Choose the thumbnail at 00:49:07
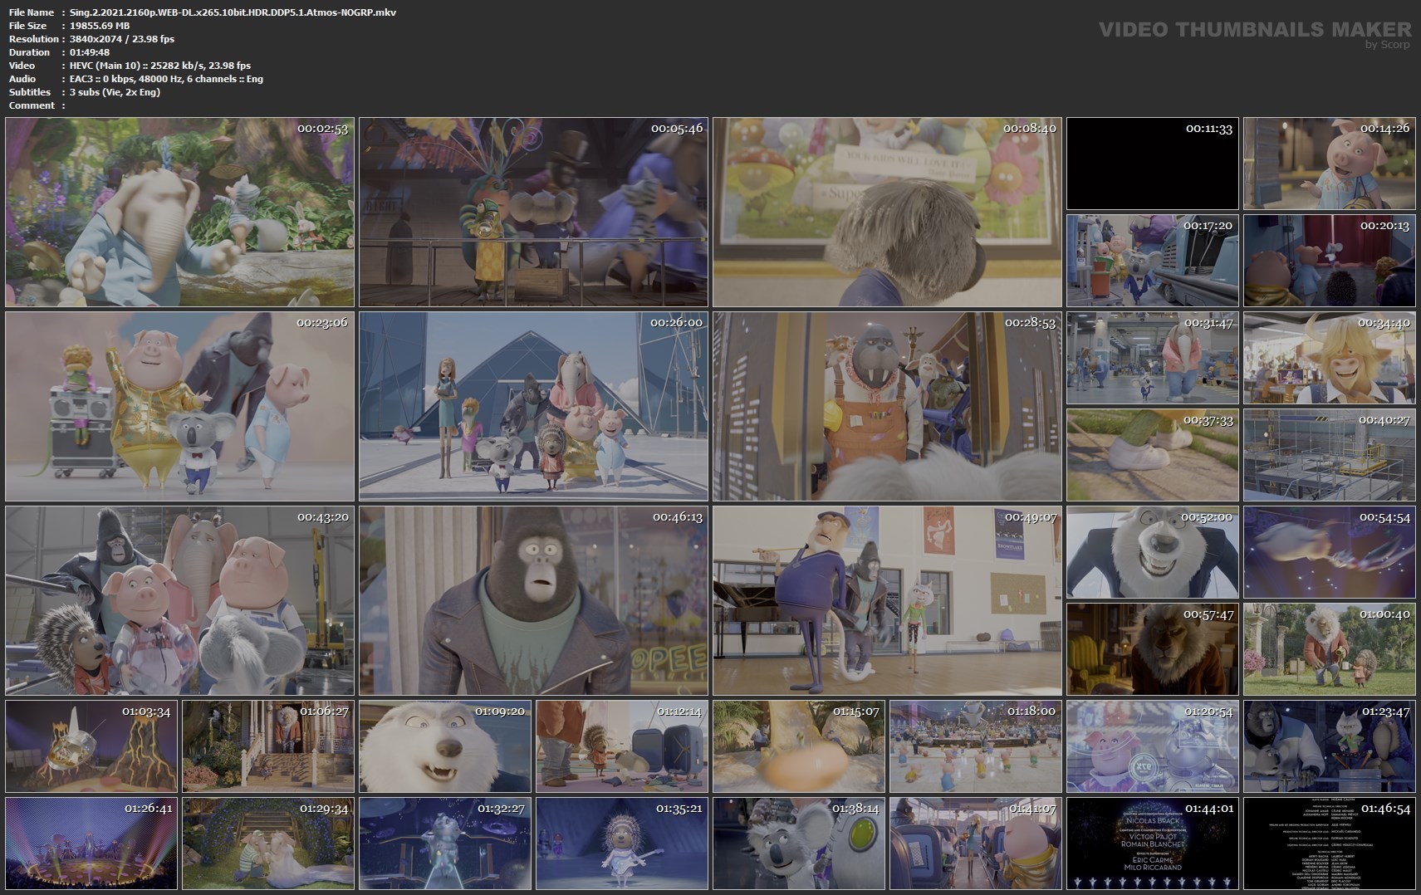Image resolution: width=1421 pixels, height=895 pixels. 887,601
